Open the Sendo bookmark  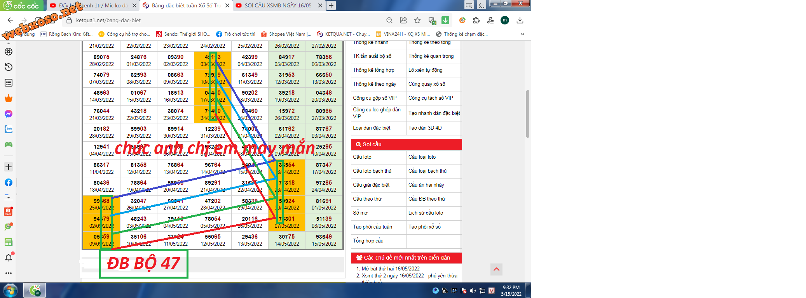(183, 34)
